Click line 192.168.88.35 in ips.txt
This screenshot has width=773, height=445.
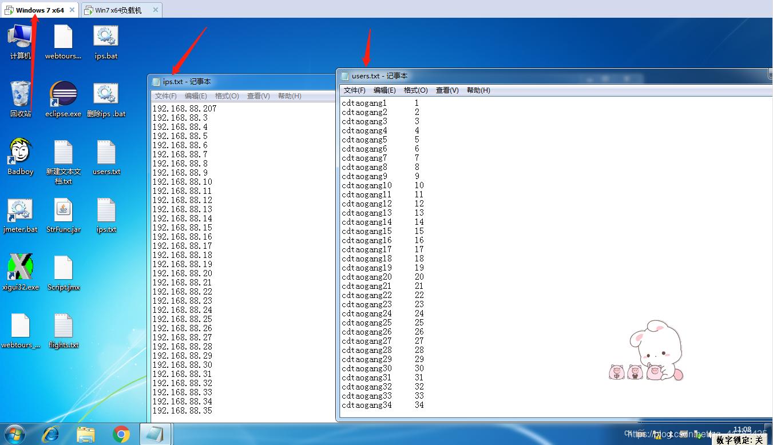pyautogui.click(x=182, y=410)
